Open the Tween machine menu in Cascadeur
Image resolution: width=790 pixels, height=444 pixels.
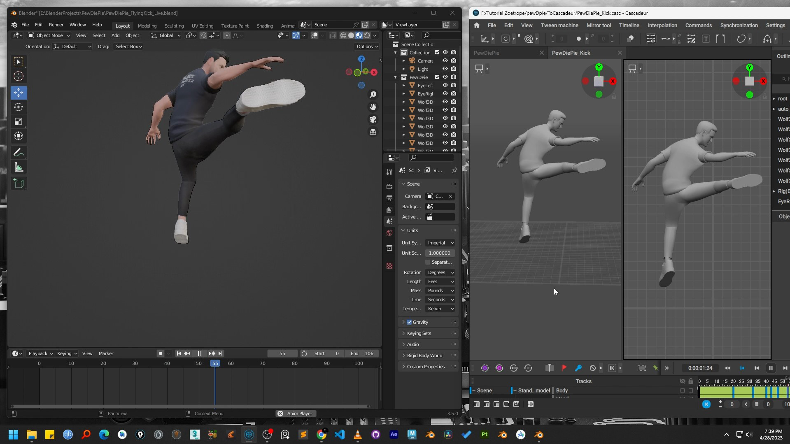click(x=559, y=25)
